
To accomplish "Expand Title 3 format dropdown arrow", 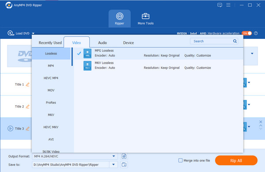I will (249, 126).
